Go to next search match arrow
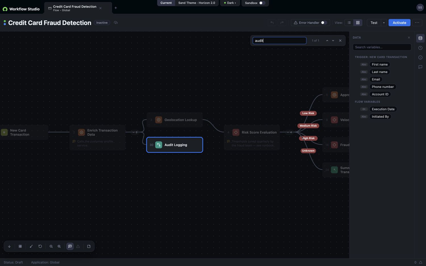 click(333, 41)
